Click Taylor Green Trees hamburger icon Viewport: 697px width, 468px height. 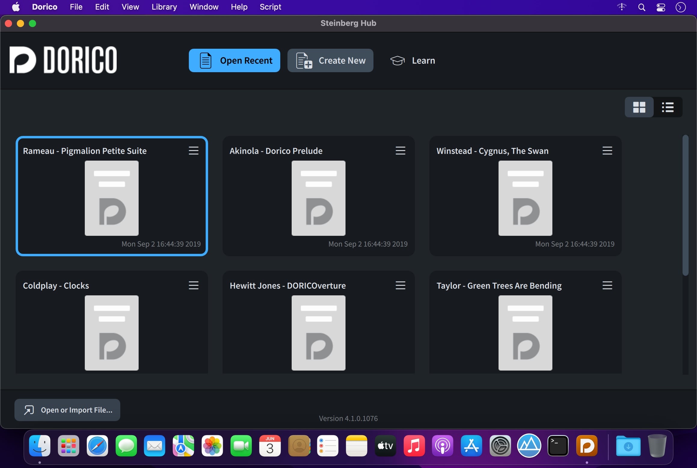pos(607,285)
